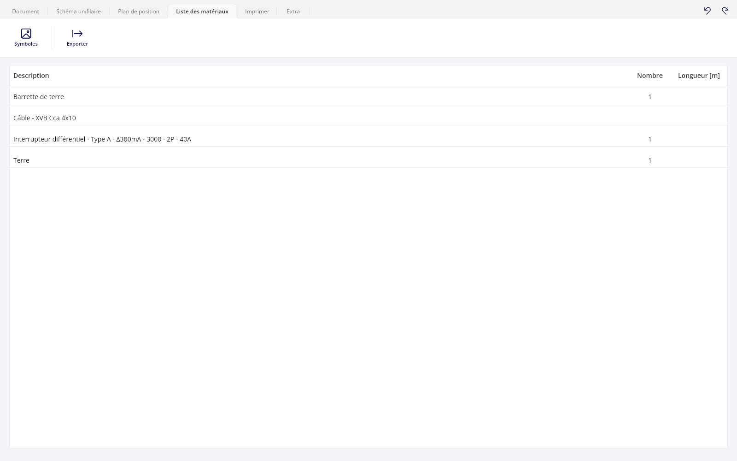Click the Exporter arrow icon
Viewport: 737px width, 461px height.
[77, 34]
